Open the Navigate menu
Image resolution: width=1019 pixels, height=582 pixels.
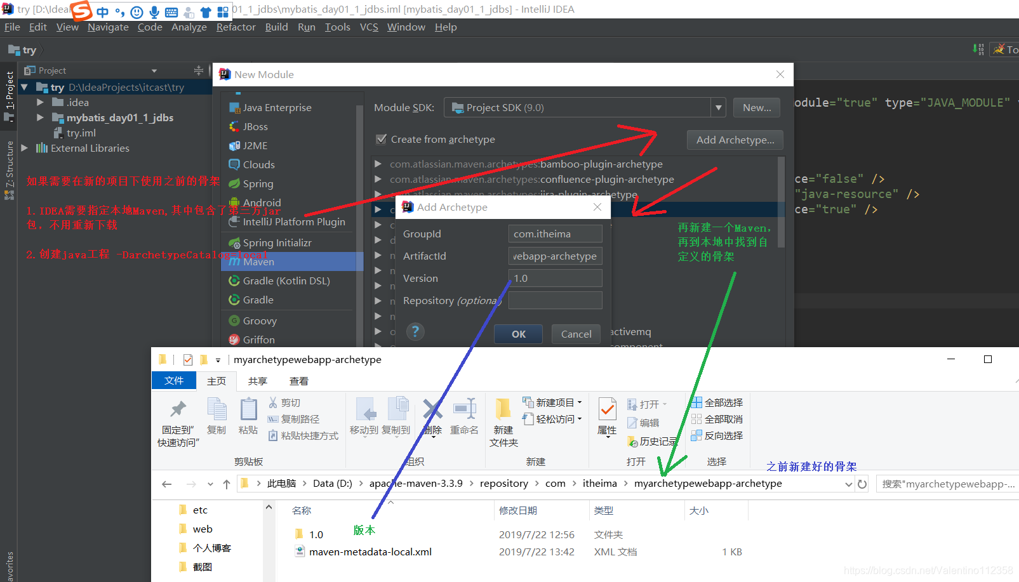point(108,27)
